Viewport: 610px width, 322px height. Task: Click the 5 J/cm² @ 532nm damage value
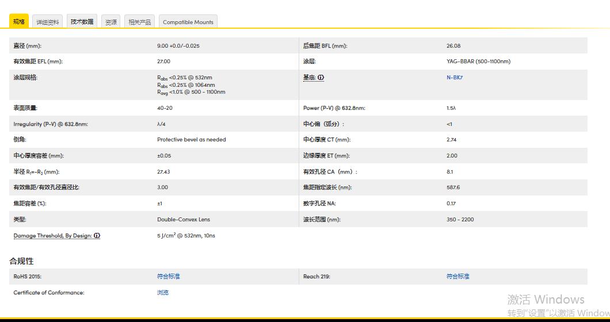click(186, 236)
